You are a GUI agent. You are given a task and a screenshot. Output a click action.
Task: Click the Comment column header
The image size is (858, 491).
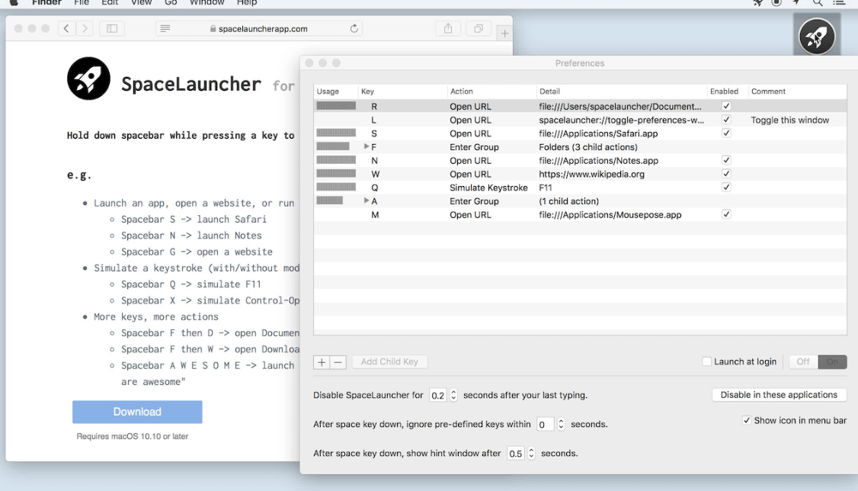(x=799, y=91)
